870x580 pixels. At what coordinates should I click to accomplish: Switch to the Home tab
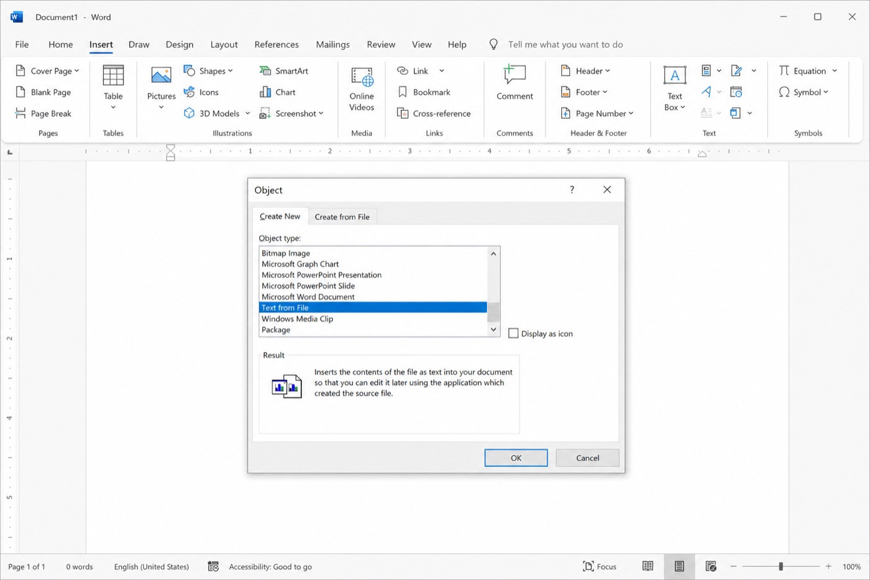click(x=60, y=44)
